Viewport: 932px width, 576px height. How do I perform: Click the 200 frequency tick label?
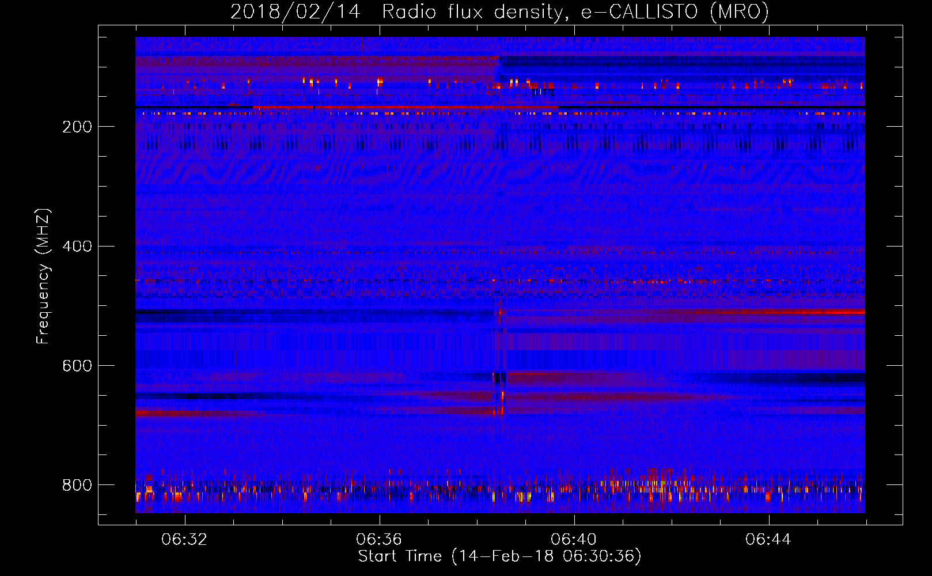[77, 127]
